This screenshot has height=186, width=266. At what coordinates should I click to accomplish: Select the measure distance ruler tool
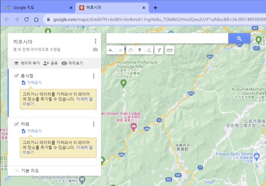point(169,50)
